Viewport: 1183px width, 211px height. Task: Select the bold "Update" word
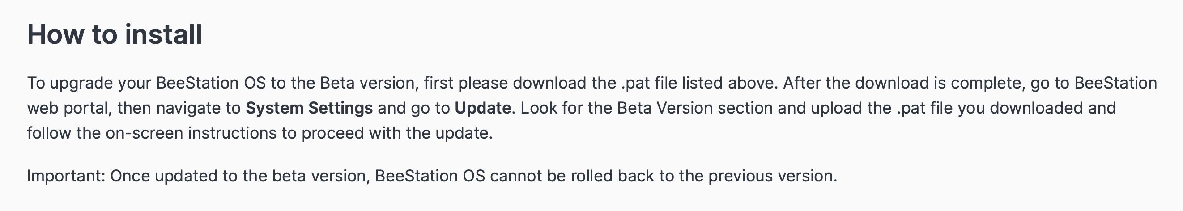(x=483, y=108)
